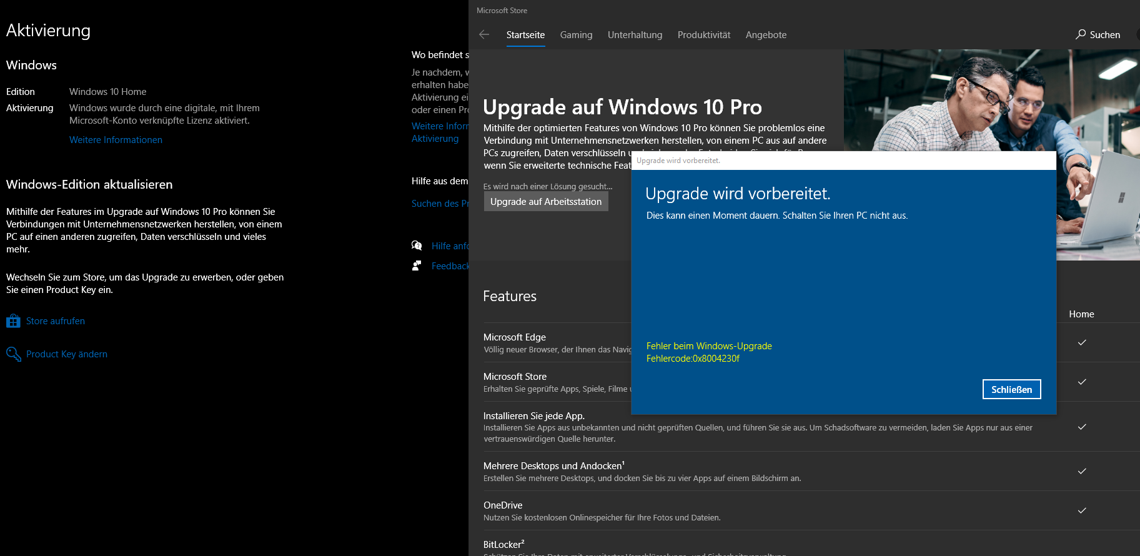The width and height of the screenshot is (1140, 556).
Task: Click the search magnifier icon in Store
Action: pos(1081,34)
